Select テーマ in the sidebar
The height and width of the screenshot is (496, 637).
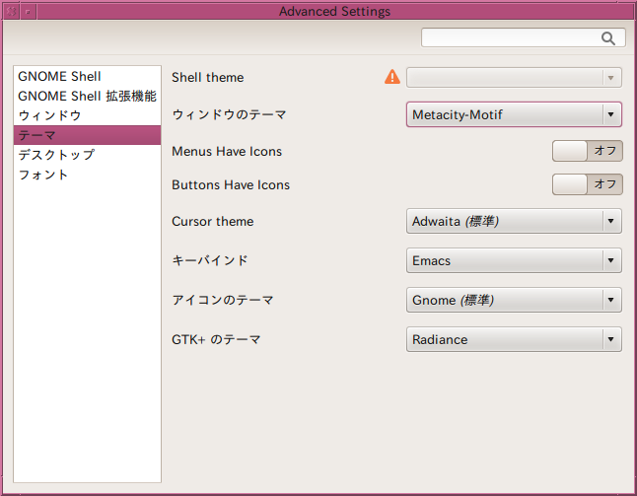point(88,135)
